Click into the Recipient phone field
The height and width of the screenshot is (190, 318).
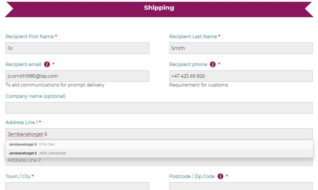[241, 76]
